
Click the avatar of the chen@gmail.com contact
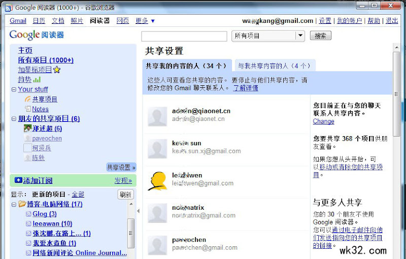coord(157,245)
